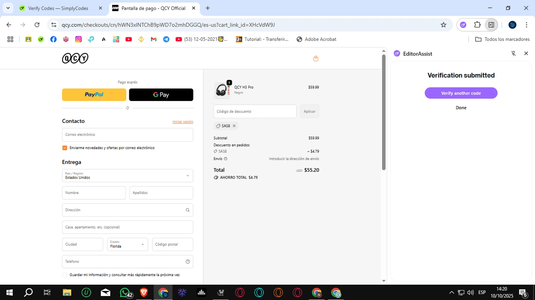
Task: Open the Facebook bookmark icon
Action: click(x=53, y=39)
